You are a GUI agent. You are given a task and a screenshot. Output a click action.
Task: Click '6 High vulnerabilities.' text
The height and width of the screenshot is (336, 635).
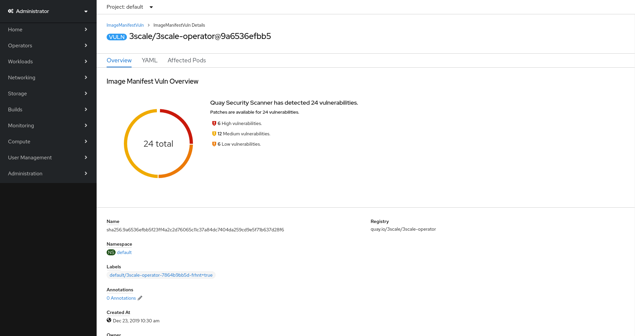240,123
